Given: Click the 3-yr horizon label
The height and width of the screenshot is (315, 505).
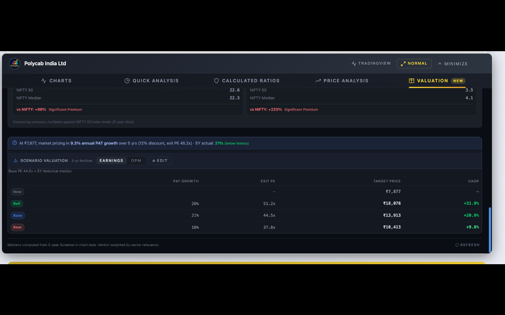Looking at the screenshot, I should pyautogui.click(x=82, y=161).
